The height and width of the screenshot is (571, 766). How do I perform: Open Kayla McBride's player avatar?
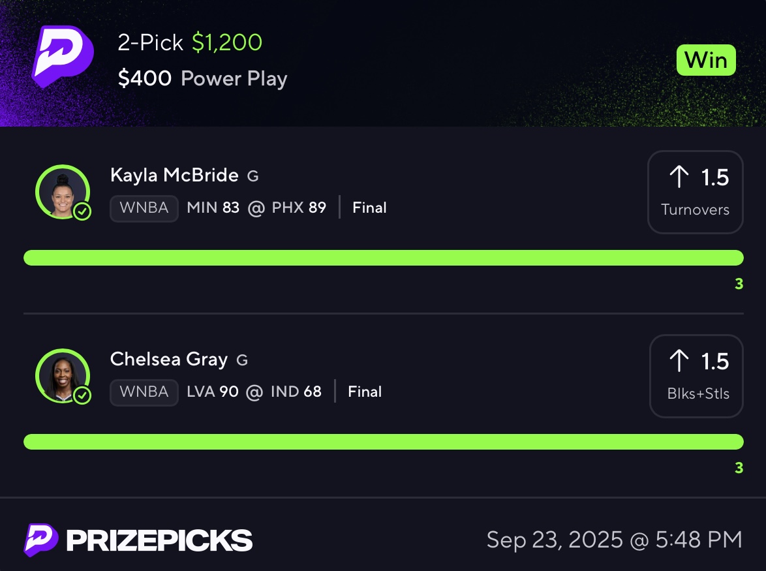click(63, 192)
